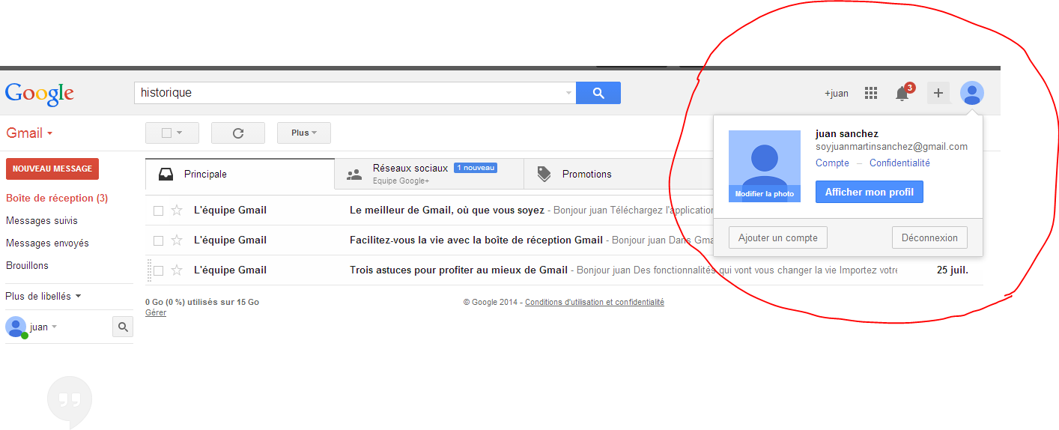Click the plus share icon in the header
This screenshot has width=1059, height=430.
[938, 93]
